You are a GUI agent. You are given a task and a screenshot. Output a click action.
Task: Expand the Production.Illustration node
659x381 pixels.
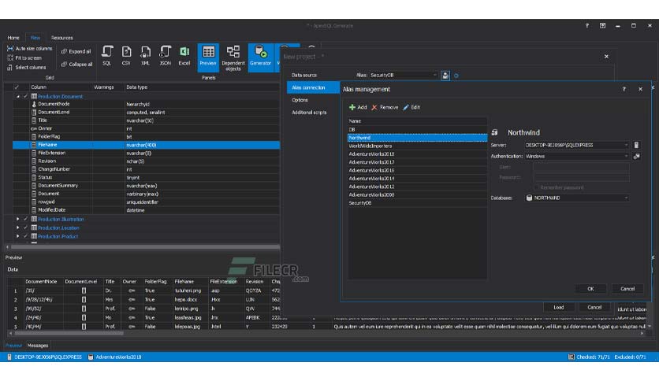17,219
